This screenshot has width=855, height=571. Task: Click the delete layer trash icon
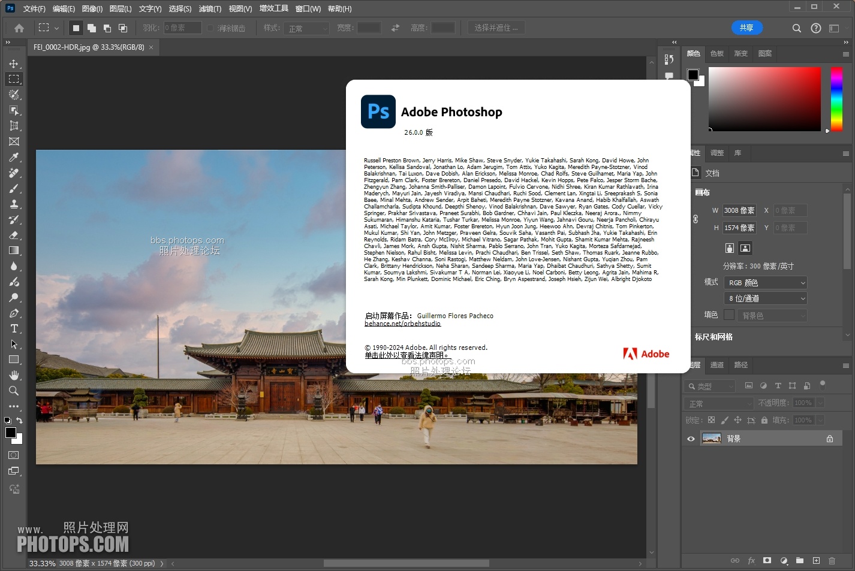click(832, 561)
